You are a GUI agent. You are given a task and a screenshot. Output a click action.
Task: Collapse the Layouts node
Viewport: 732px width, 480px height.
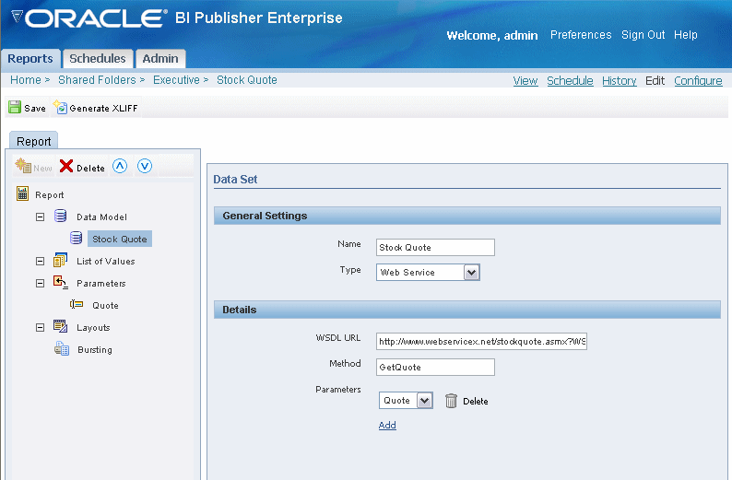pos(41,327)
